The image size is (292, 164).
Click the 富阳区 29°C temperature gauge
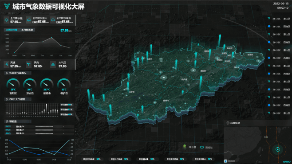pyautogui.click(x=13, y=84)
